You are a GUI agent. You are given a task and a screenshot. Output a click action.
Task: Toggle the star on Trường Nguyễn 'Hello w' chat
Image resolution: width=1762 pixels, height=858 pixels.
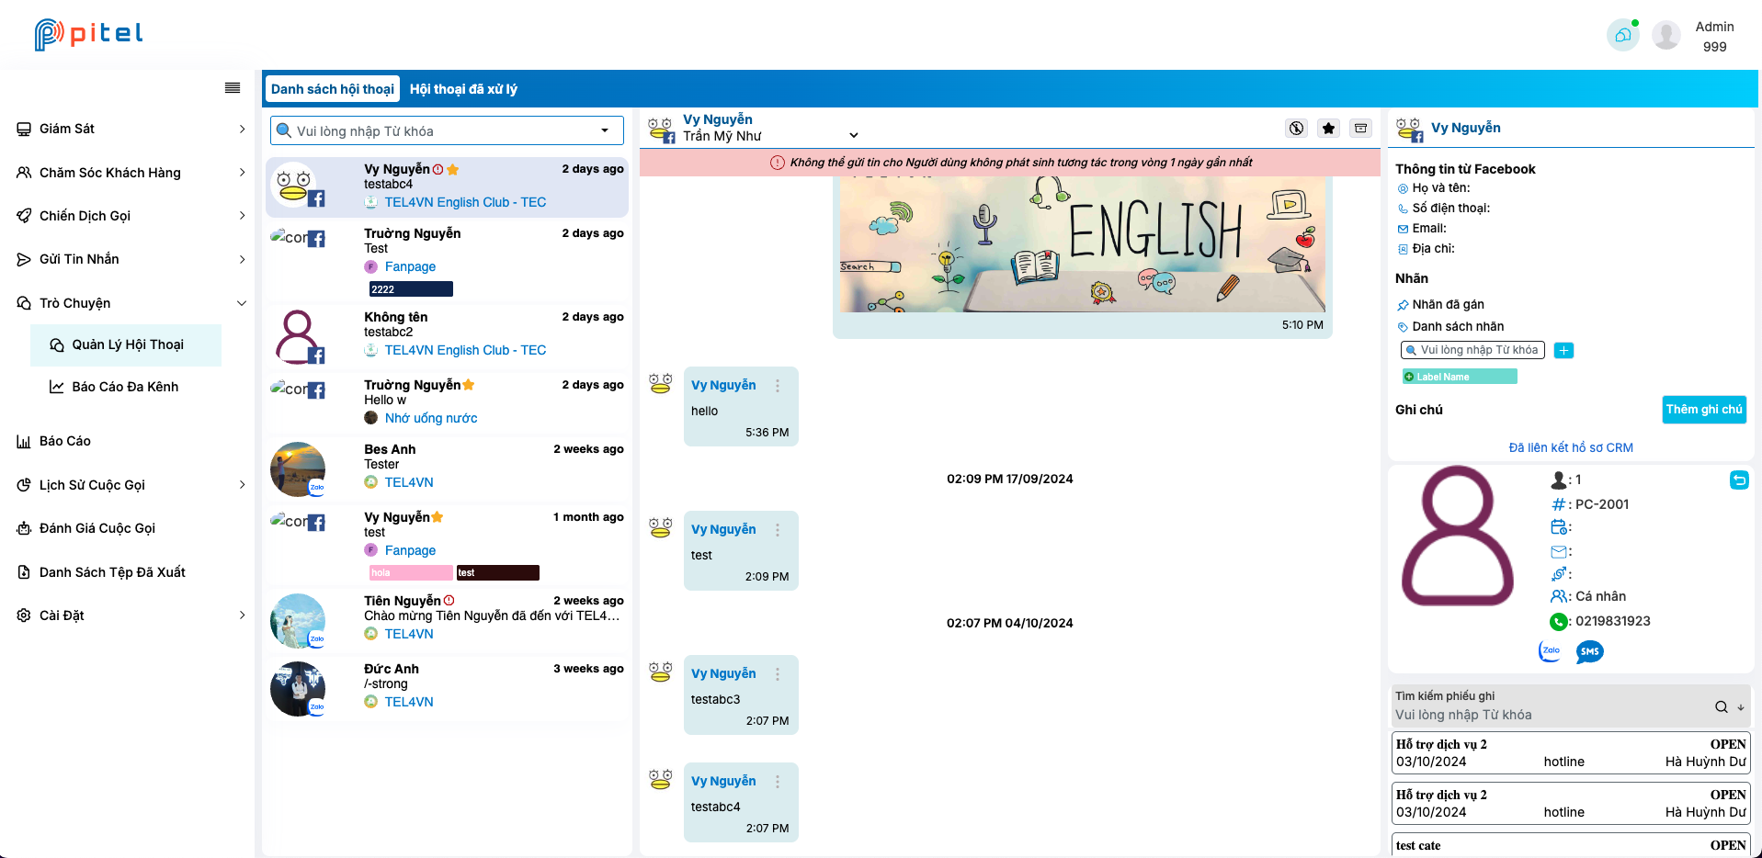tap(469, 385)
